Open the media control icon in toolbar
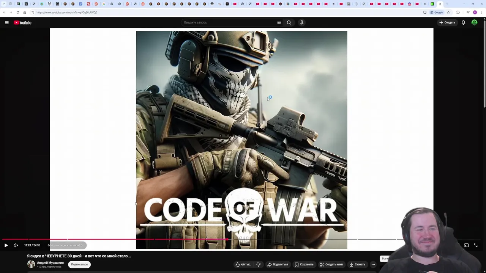The image size is (486, 273). [x=468, y=12]
